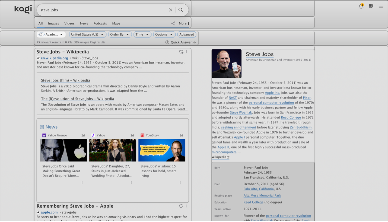This screenshot has width=388, height=222.
Task: Click the Steve Jobs portrait thumbnail
Action: [x=227, y=64]
